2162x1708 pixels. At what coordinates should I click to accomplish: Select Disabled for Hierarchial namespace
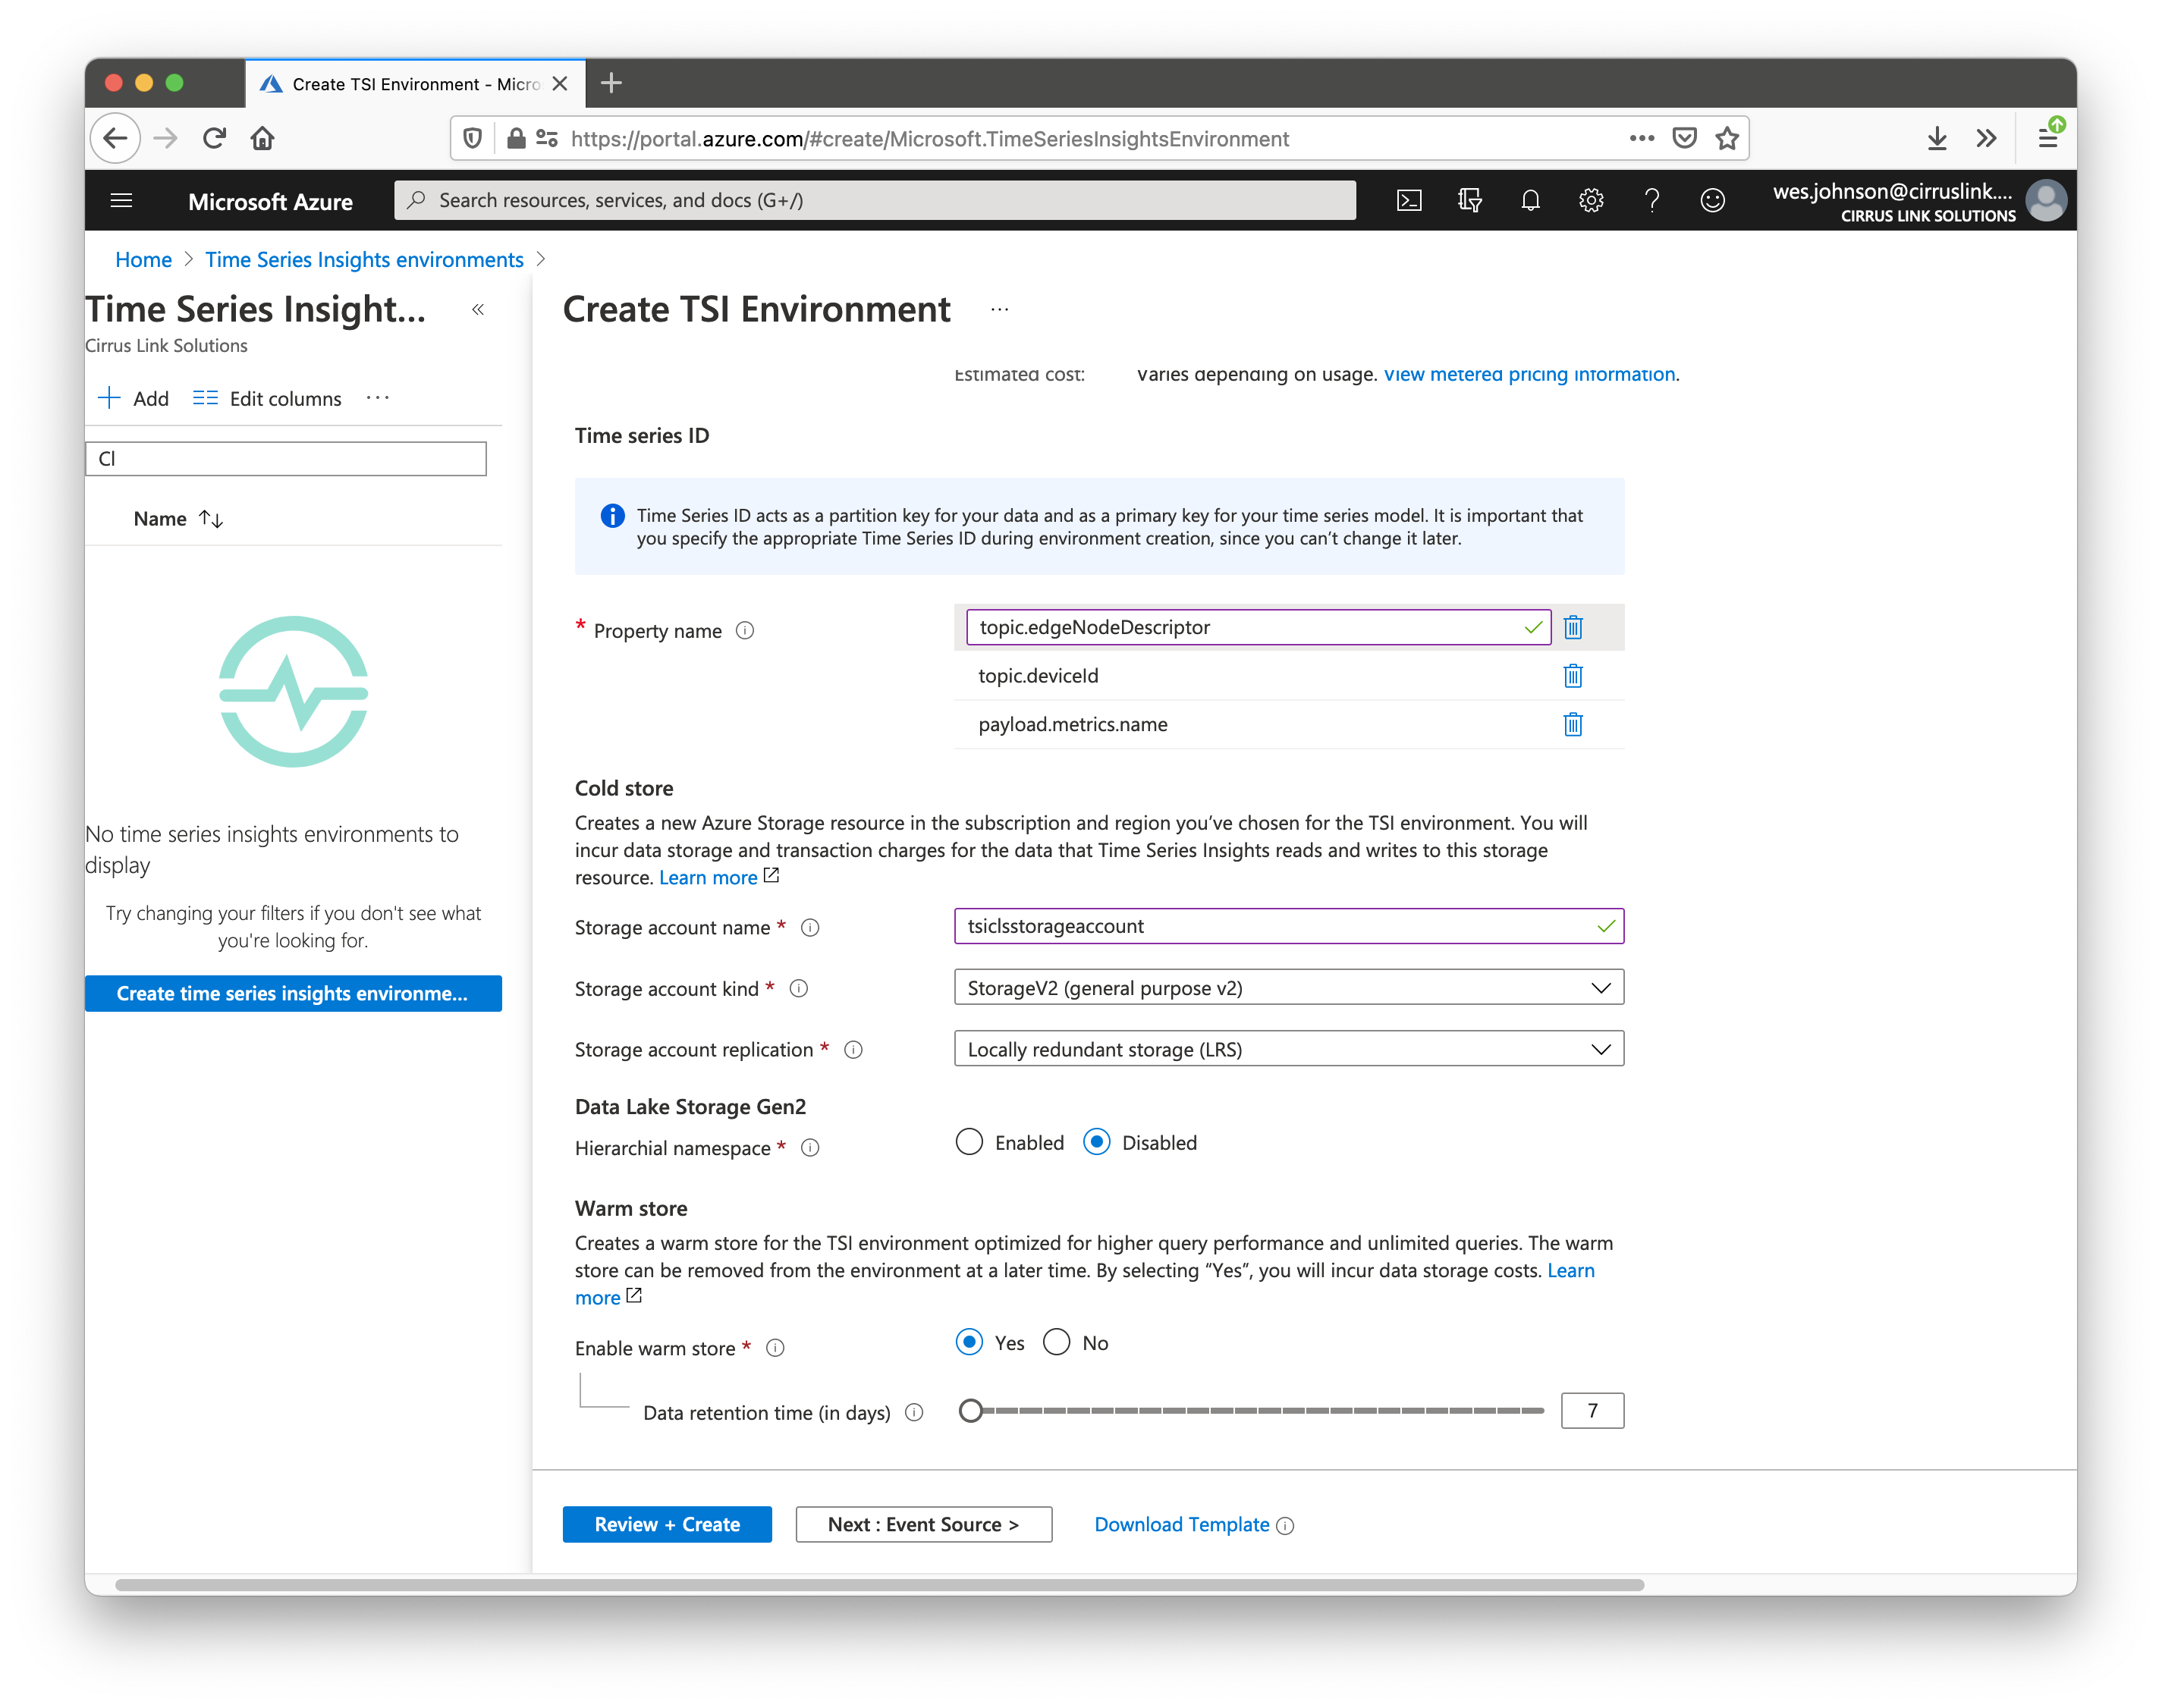pos(1097,1142)
